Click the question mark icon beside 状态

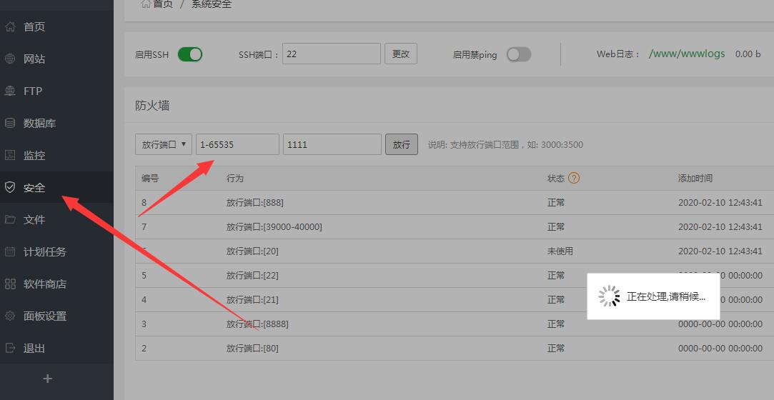[573, 178]
